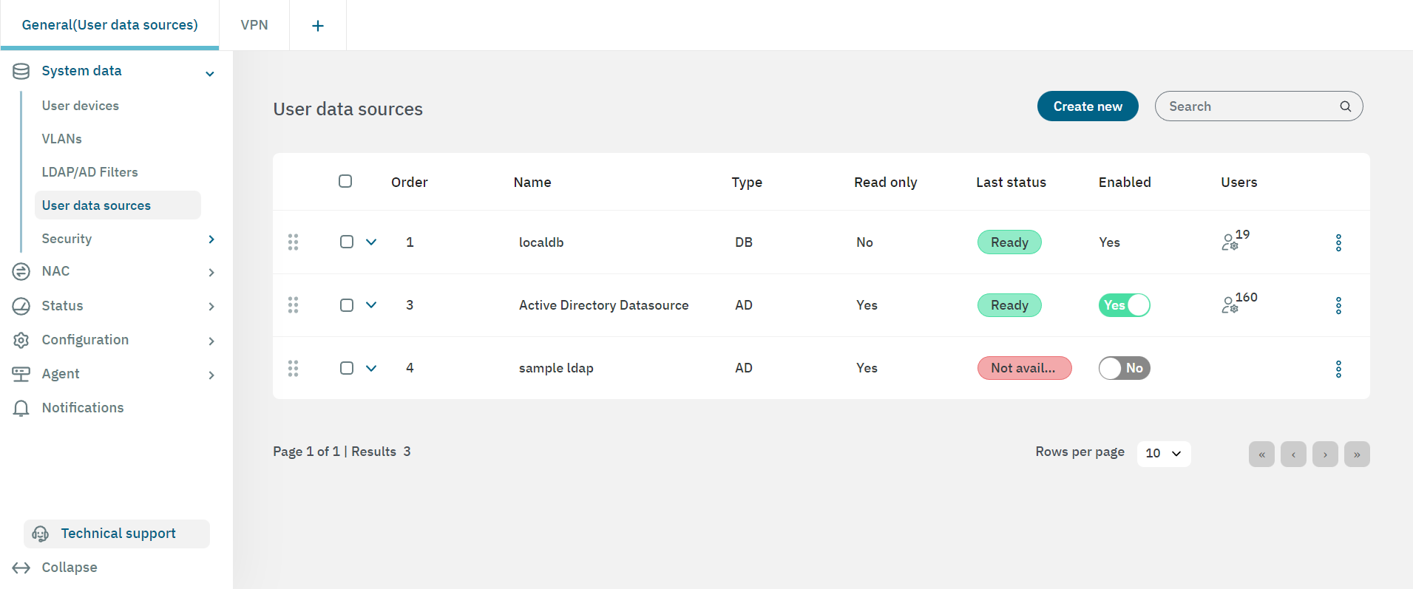Open the users icon for Active Directory Datasource
This screenshot has width=1413, height=589.
(1230, 304)
